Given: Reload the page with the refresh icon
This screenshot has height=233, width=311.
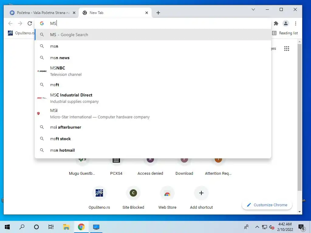Looking at the screenshot, I should coord(30,23).
